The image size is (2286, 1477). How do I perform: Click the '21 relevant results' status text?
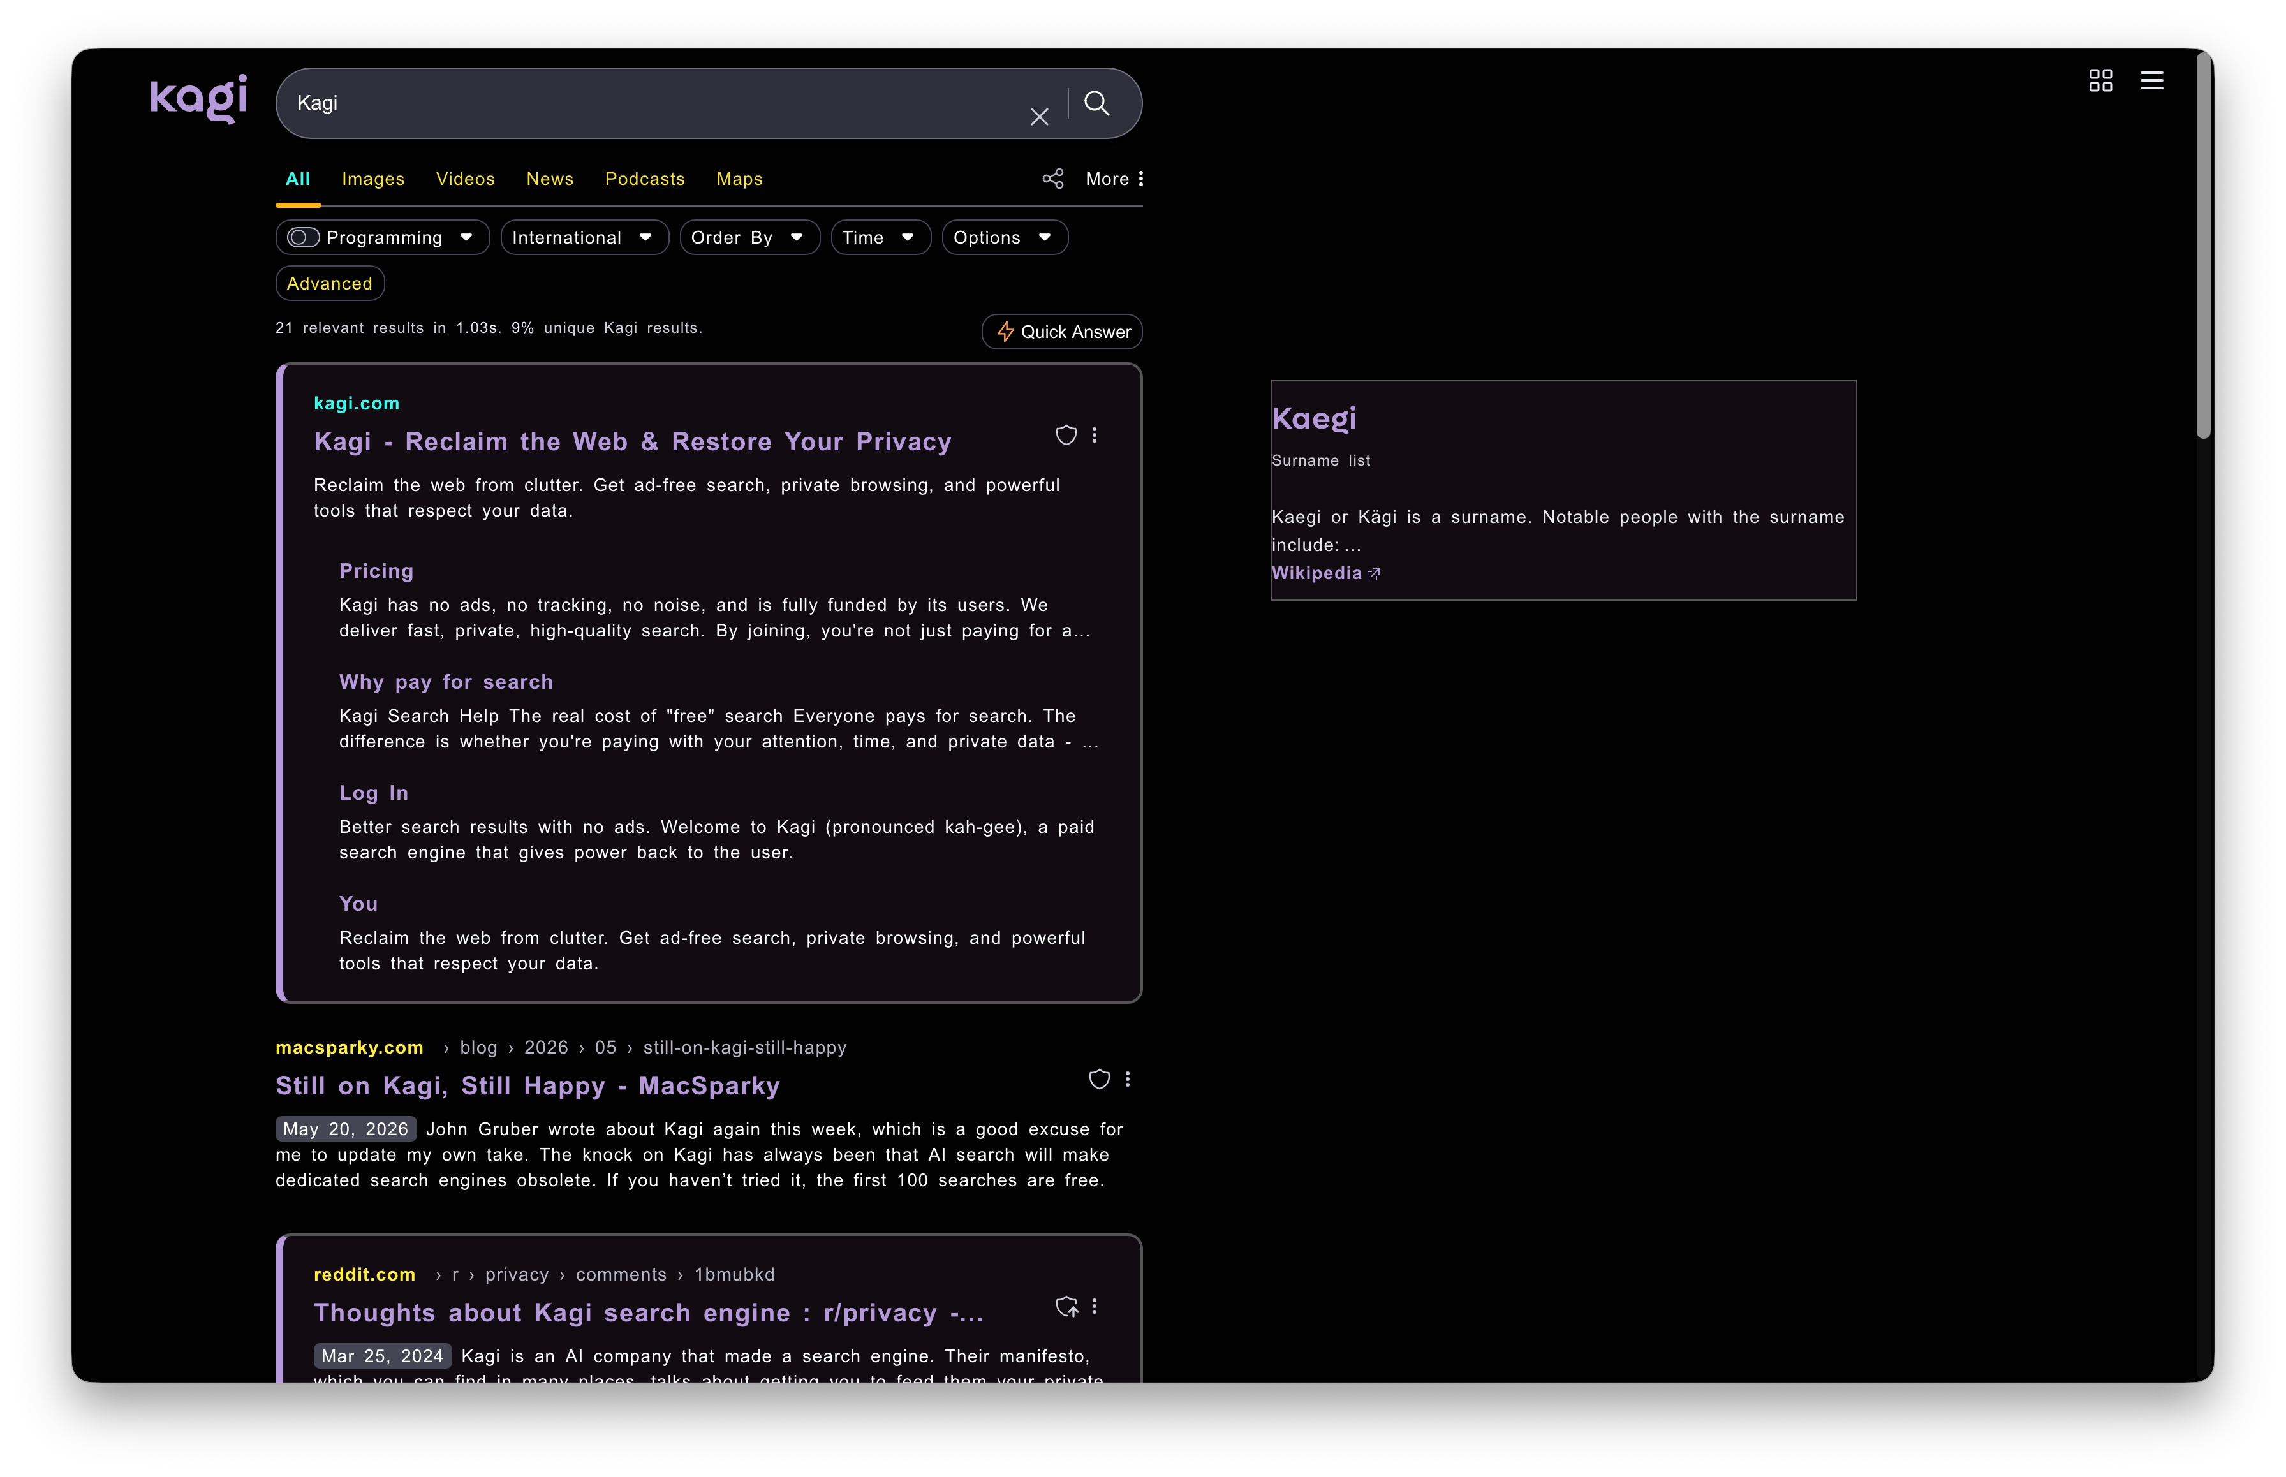click(x=489, y=328)
